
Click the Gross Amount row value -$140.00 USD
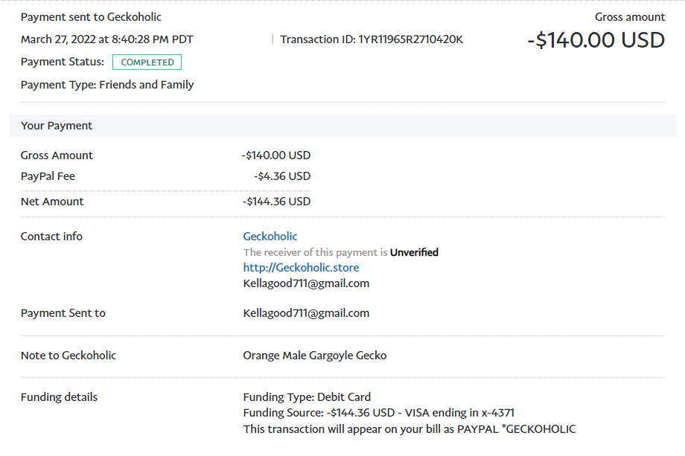276,155
